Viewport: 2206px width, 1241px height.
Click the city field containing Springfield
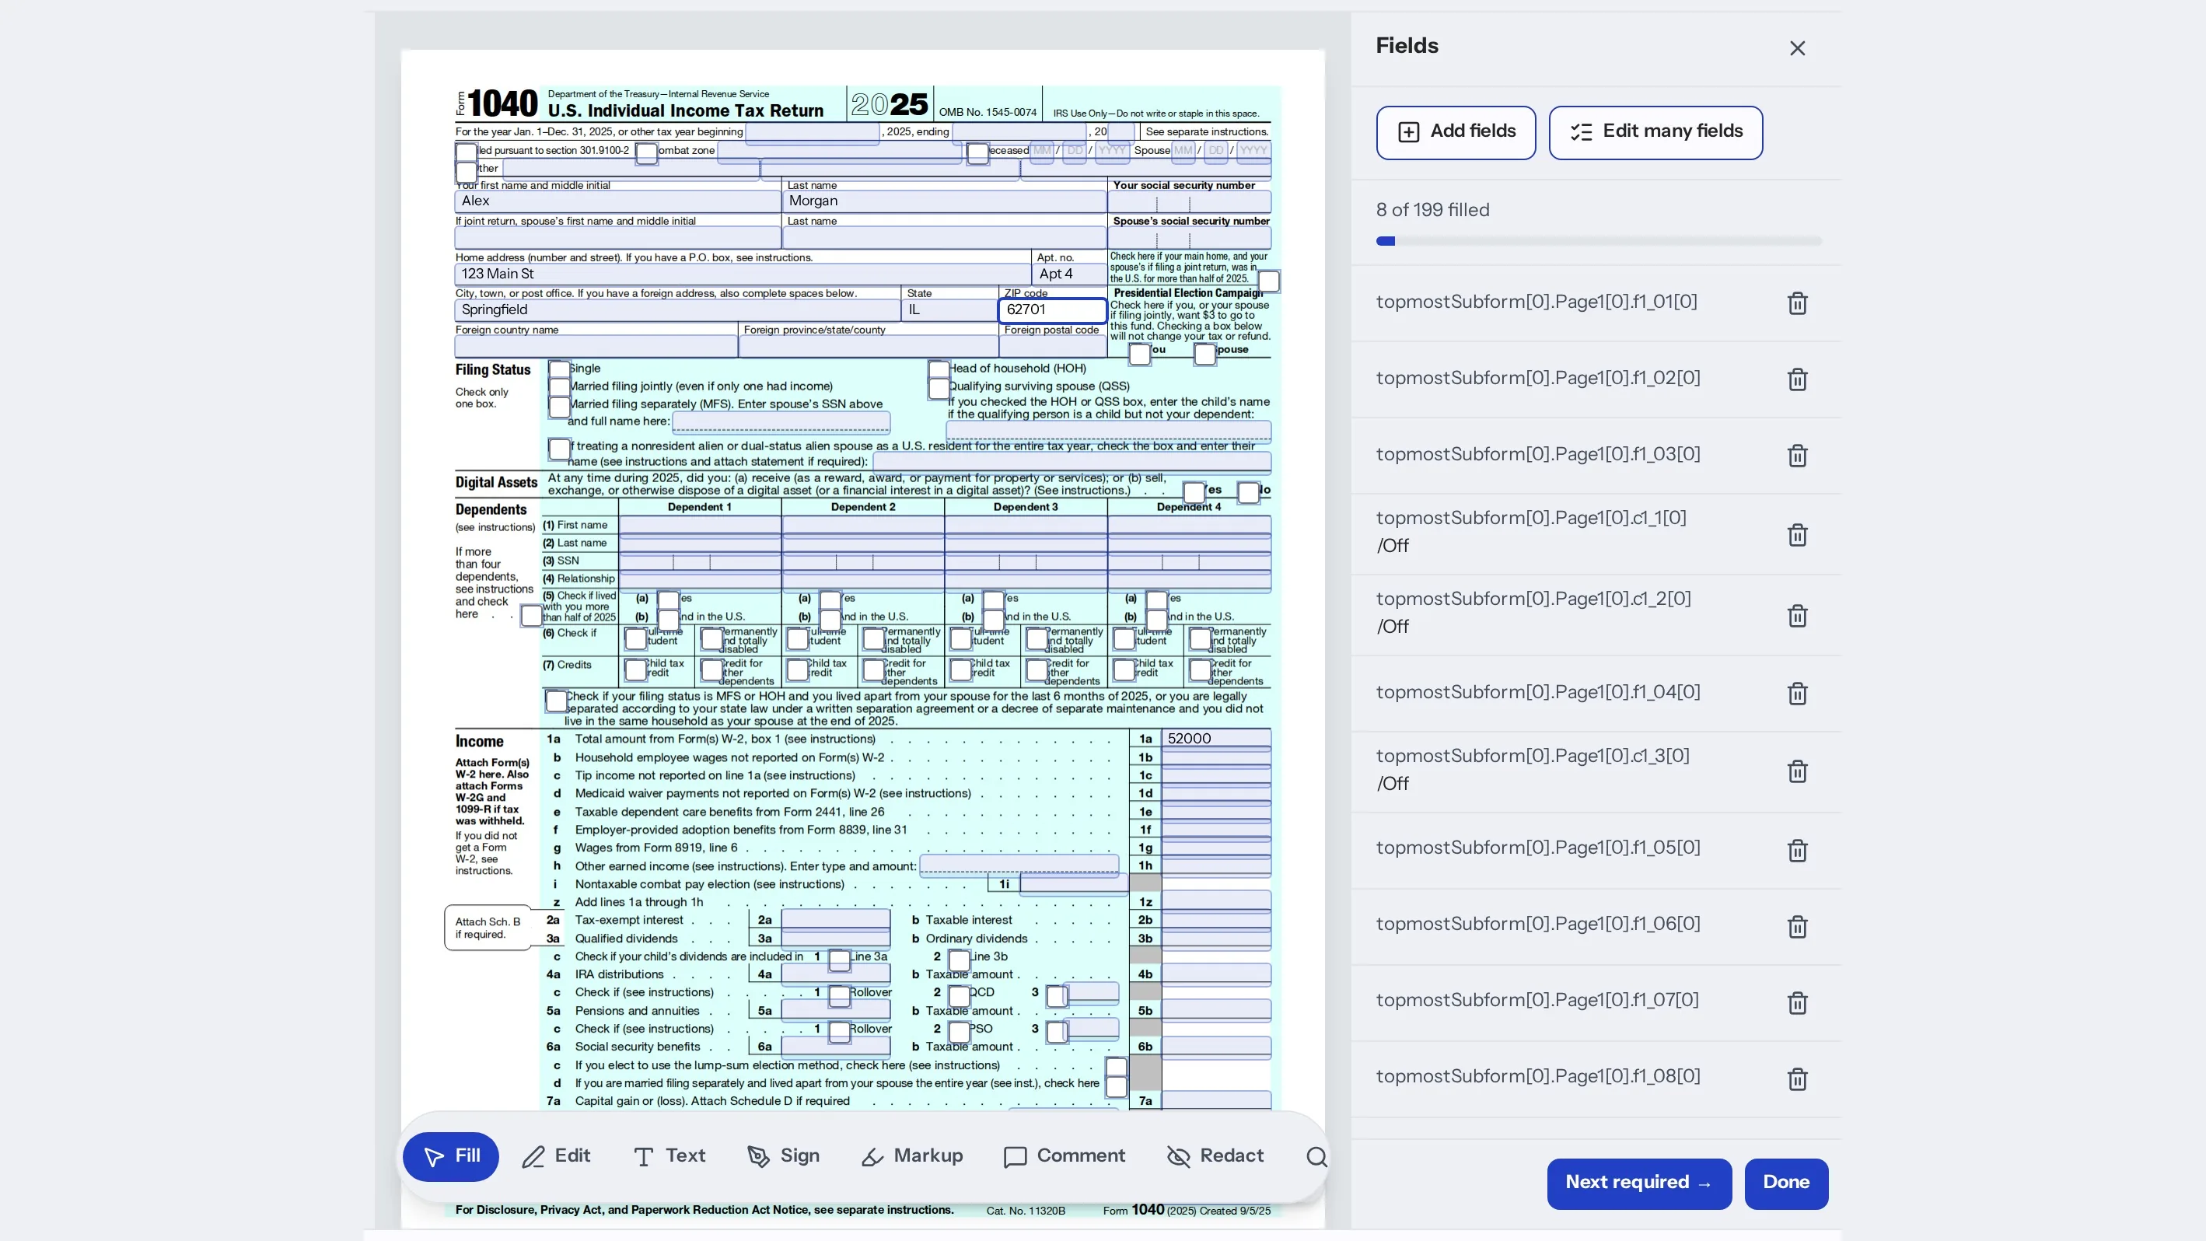coord(677,310)
